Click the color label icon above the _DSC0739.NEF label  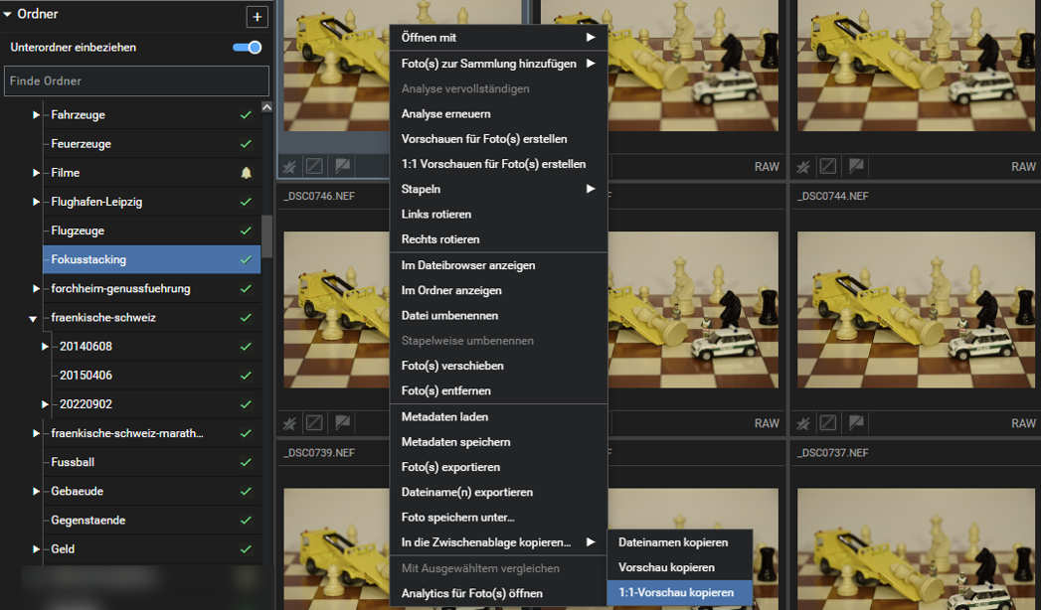tap(315, 423)
